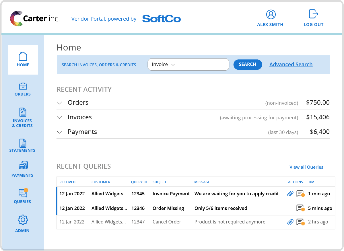The height and width of the screenshot is (251, 344).
Task: Open the Advanced Search link
Action: [291, 64]
